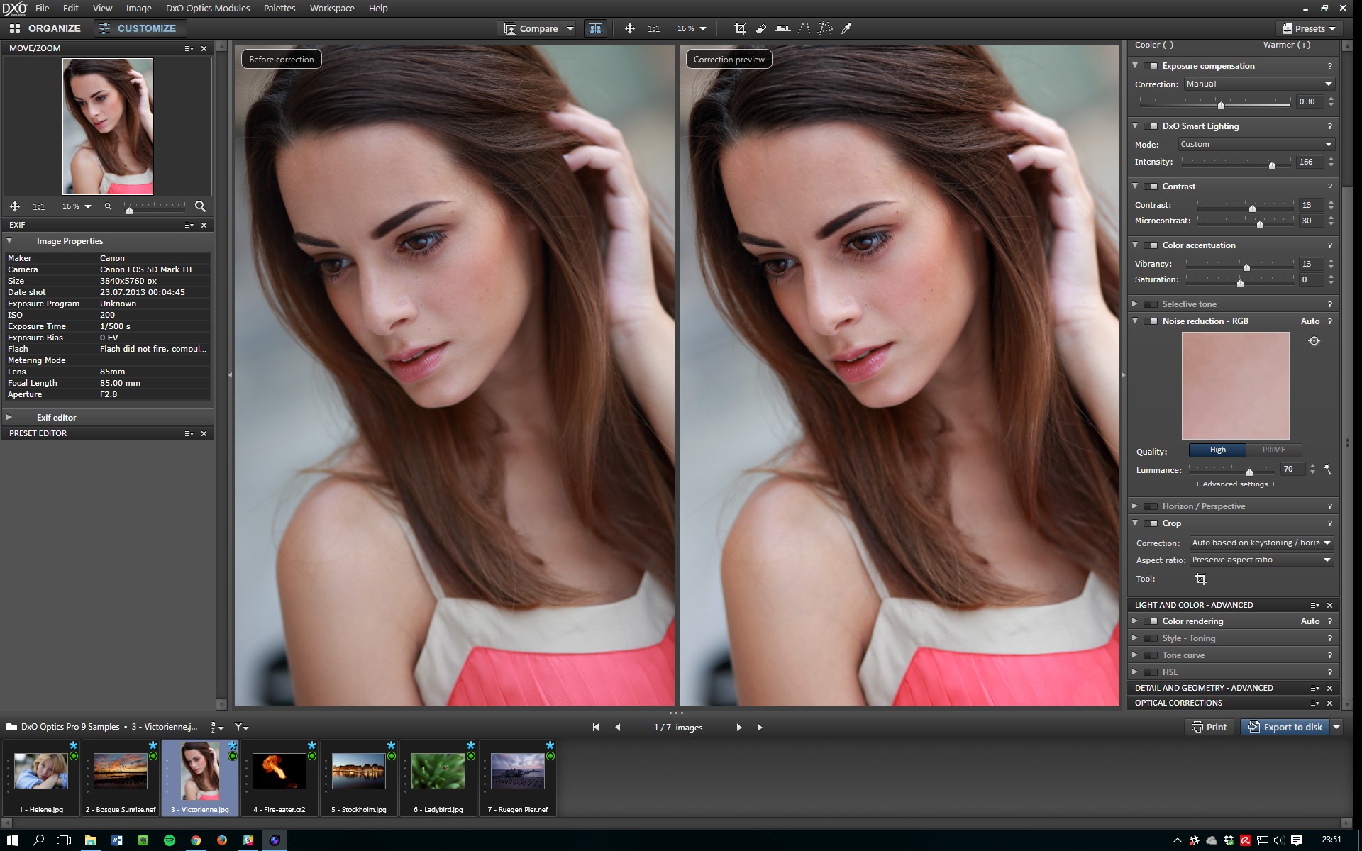This screenshot has height=851, width=1362.
Task: Select the dust removal eraser tool
Action: [761, 28]
